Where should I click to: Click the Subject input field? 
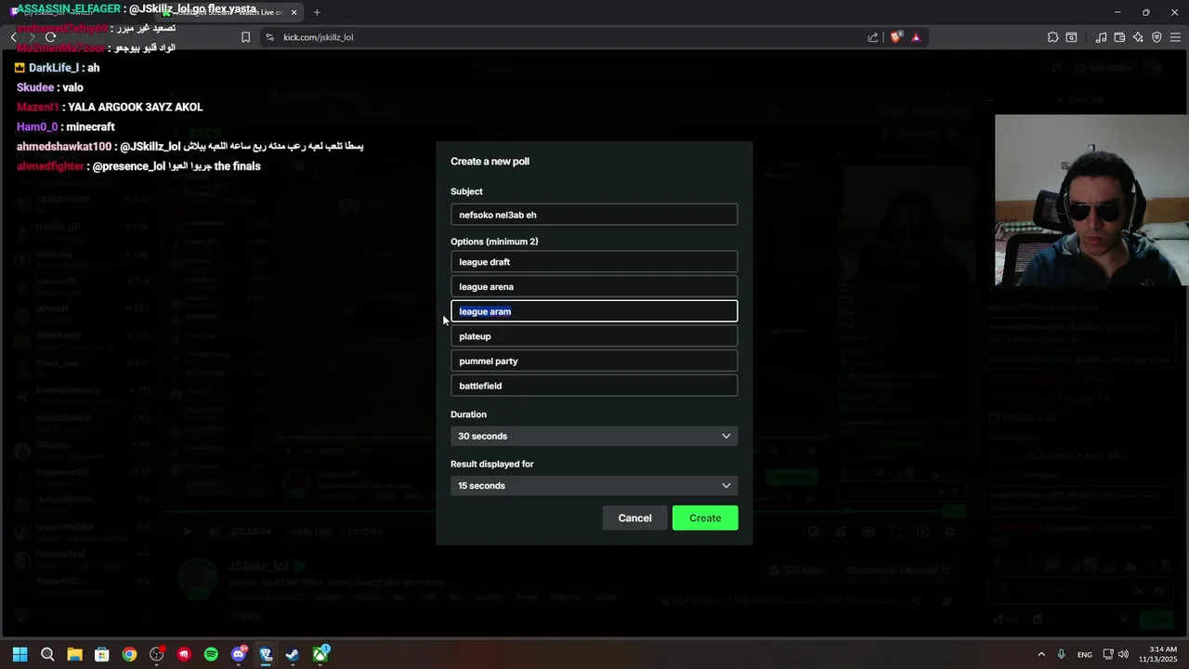tap(594, 215)
